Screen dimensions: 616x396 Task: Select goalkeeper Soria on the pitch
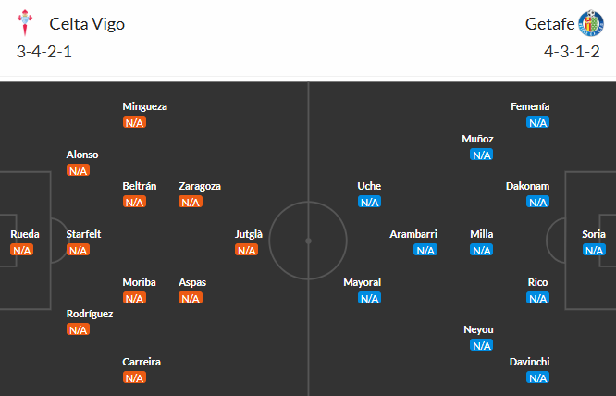click(594, 235)
